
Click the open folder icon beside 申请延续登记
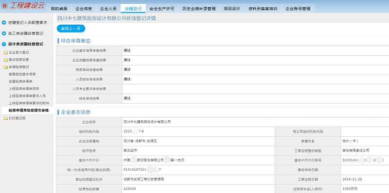[6, 67]
